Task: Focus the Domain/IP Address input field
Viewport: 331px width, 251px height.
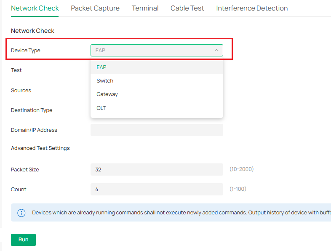Action: (x=157, y=130)
